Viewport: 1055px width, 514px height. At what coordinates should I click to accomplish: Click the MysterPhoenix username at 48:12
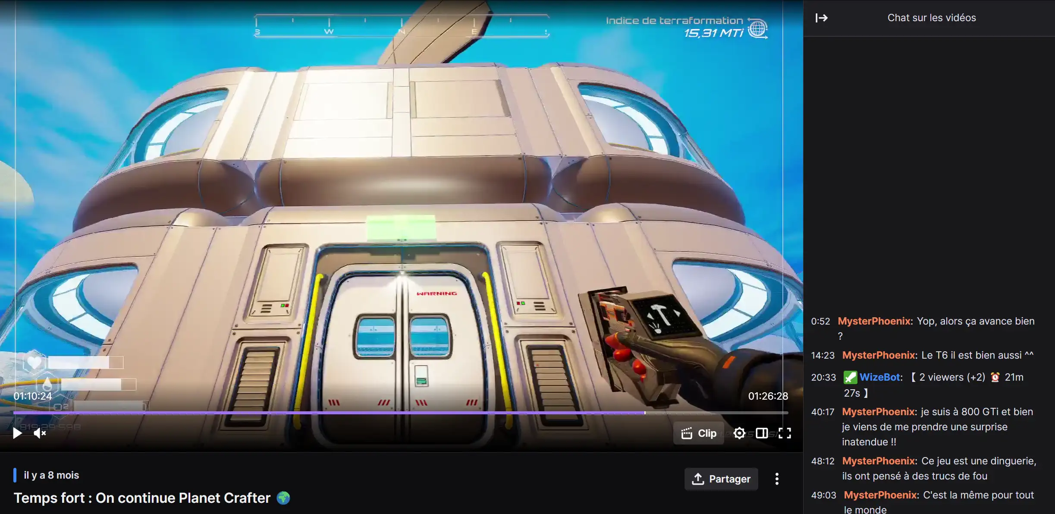pos(879,461)
